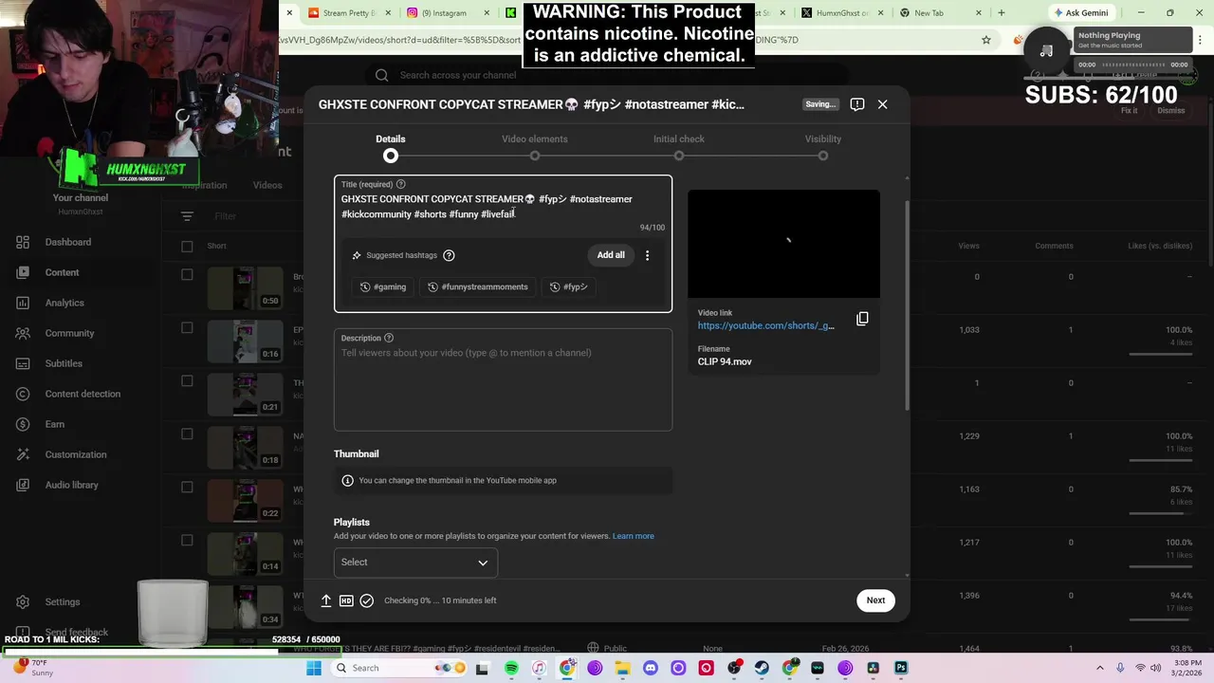
Task: Click Ask Gemini in the browser toolbar
Action: click(1081, 12)
